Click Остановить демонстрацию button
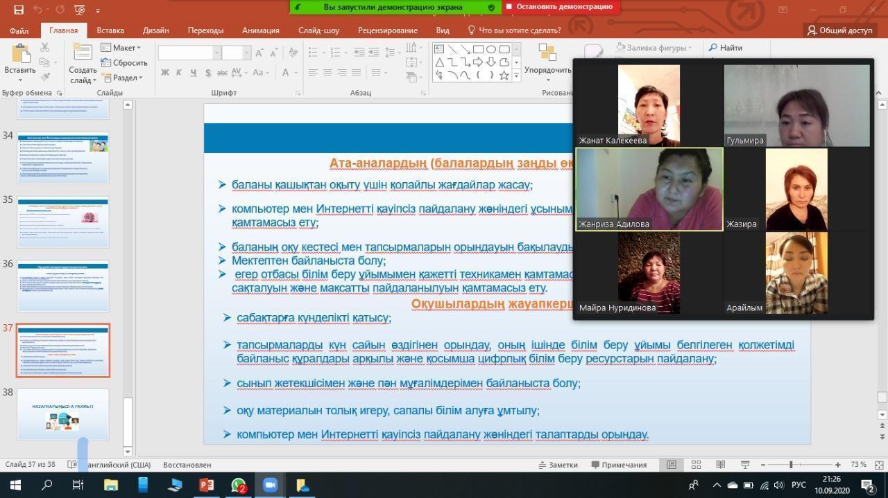 [559, 7]
